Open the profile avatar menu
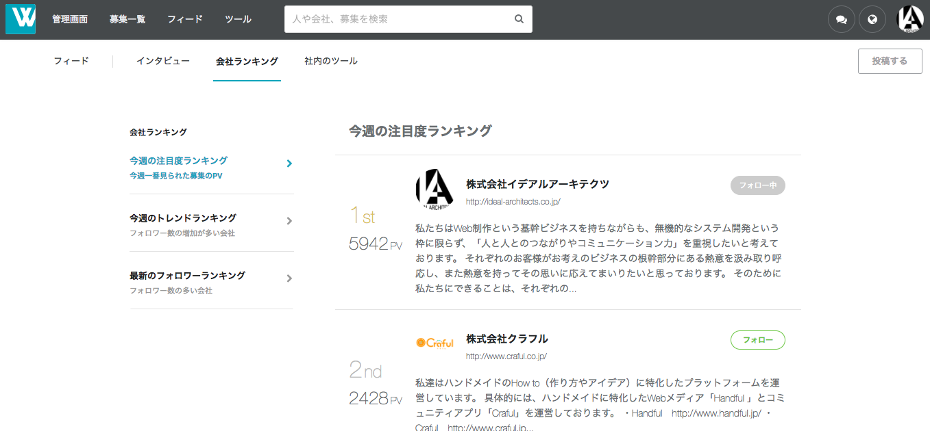Image resolution: width=930 pixels, height=431 pixels. click(910, 19)
